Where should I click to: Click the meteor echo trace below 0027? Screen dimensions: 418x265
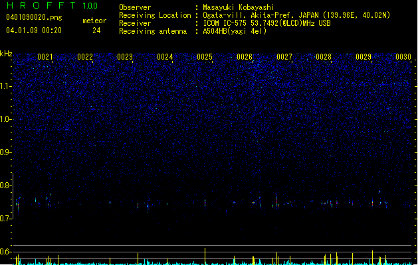tap(277, 202)
